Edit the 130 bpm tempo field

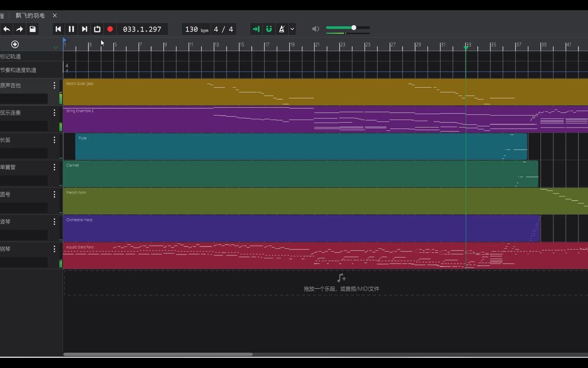click(196, 29)
